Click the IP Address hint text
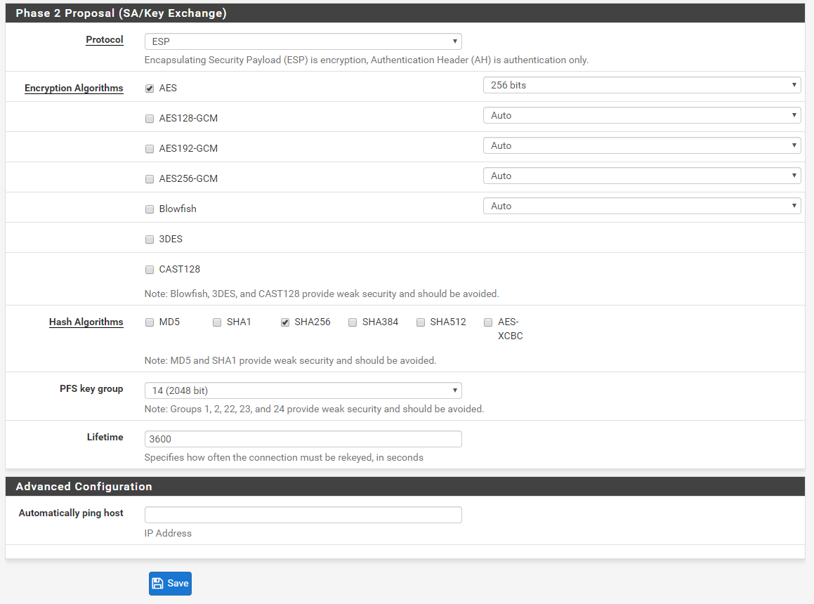This screenshot has height=604, width=814. click(x=168, y=533)
